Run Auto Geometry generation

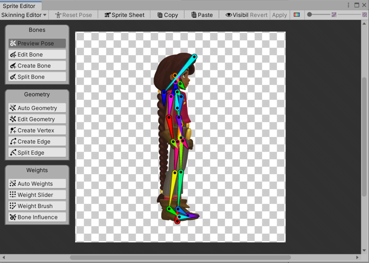(x=37, y=108)
